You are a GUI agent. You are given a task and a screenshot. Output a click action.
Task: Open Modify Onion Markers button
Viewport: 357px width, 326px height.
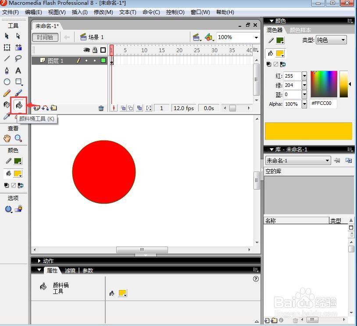[x=149, y=108]
